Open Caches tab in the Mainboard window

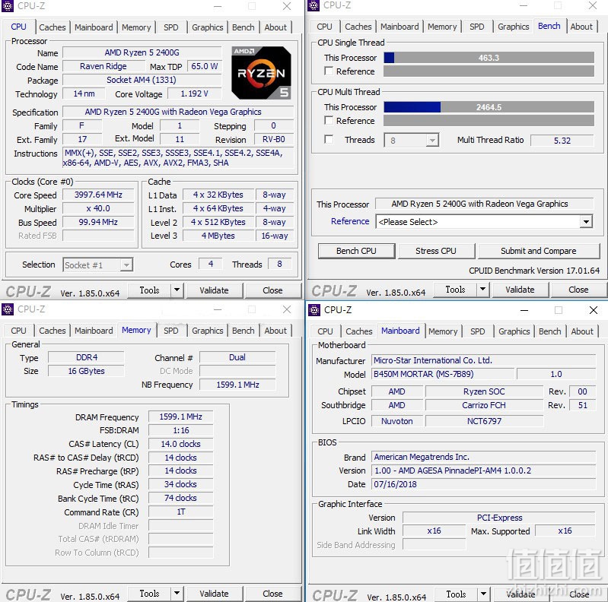(359, 331)
